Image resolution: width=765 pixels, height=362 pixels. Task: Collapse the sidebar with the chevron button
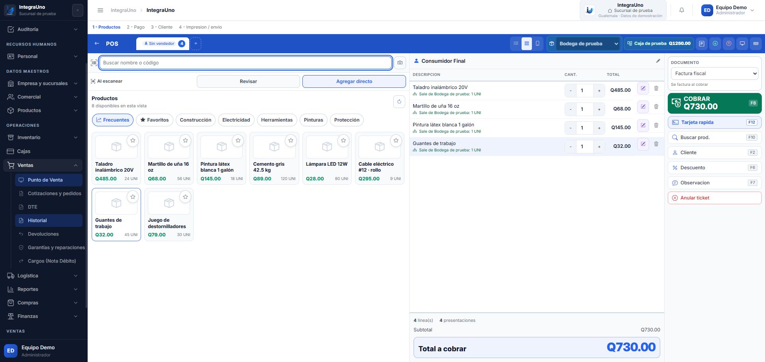(x=78, y=10)
